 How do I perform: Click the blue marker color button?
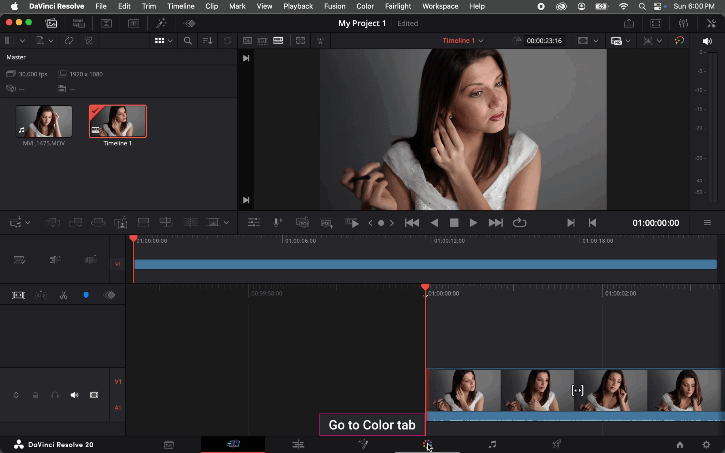(x=86, y=295)
